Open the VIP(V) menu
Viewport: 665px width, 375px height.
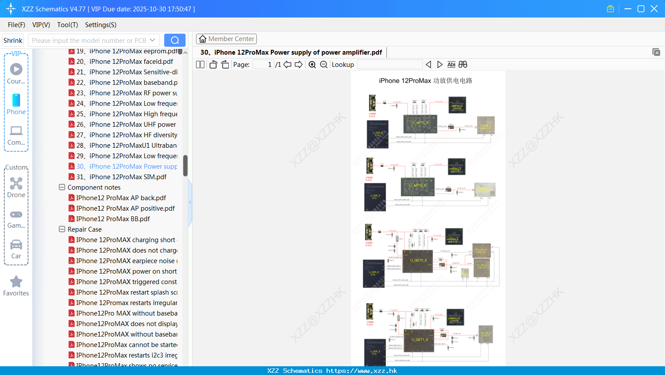41,25
